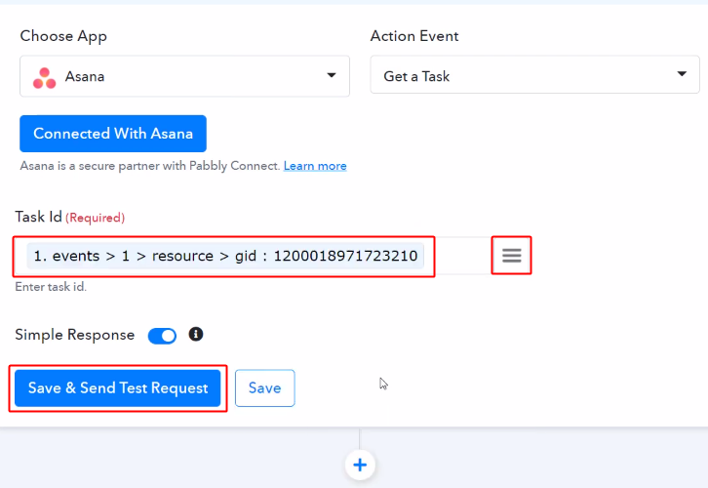Screen dimensions: 708x488
Task: Open the hamburger menu beside the Task Id field
Action: (512, 256)
